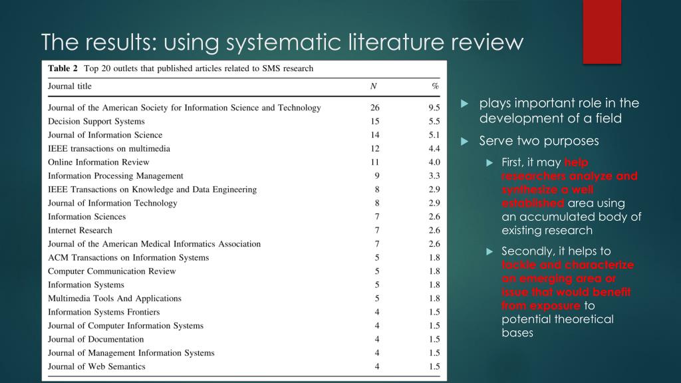The image size is (681, 383).
Task: Select the percentage value "5.5"
Action: click(434, 121)
